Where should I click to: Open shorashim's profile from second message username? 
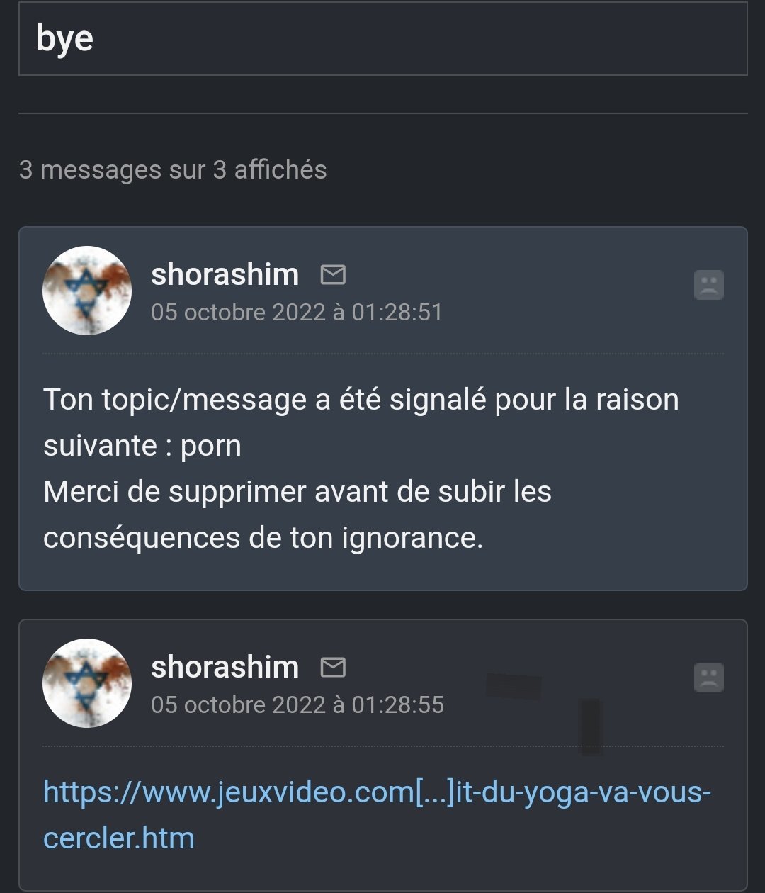pyautogui.click(x=225, y=667)
